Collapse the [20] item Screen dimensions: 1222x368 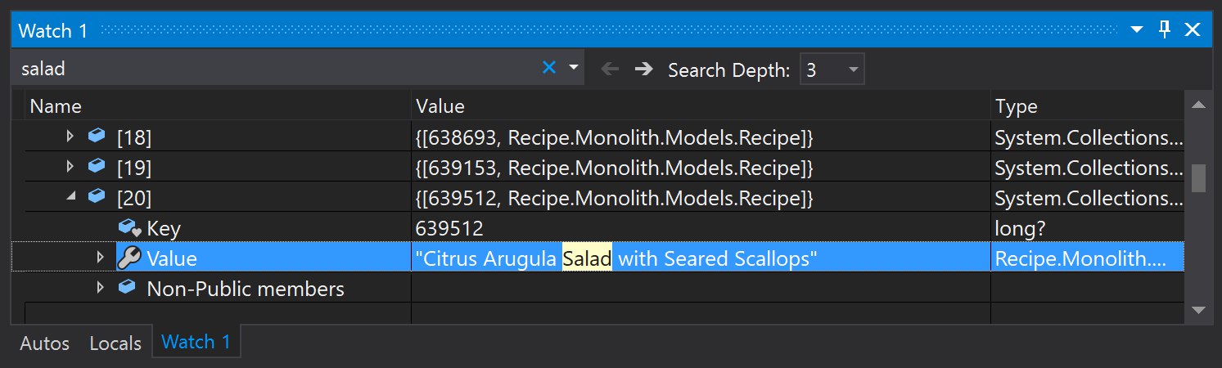[x=70, y=197]
